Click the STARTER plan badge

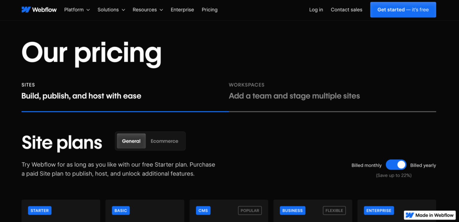coord(40,210)
